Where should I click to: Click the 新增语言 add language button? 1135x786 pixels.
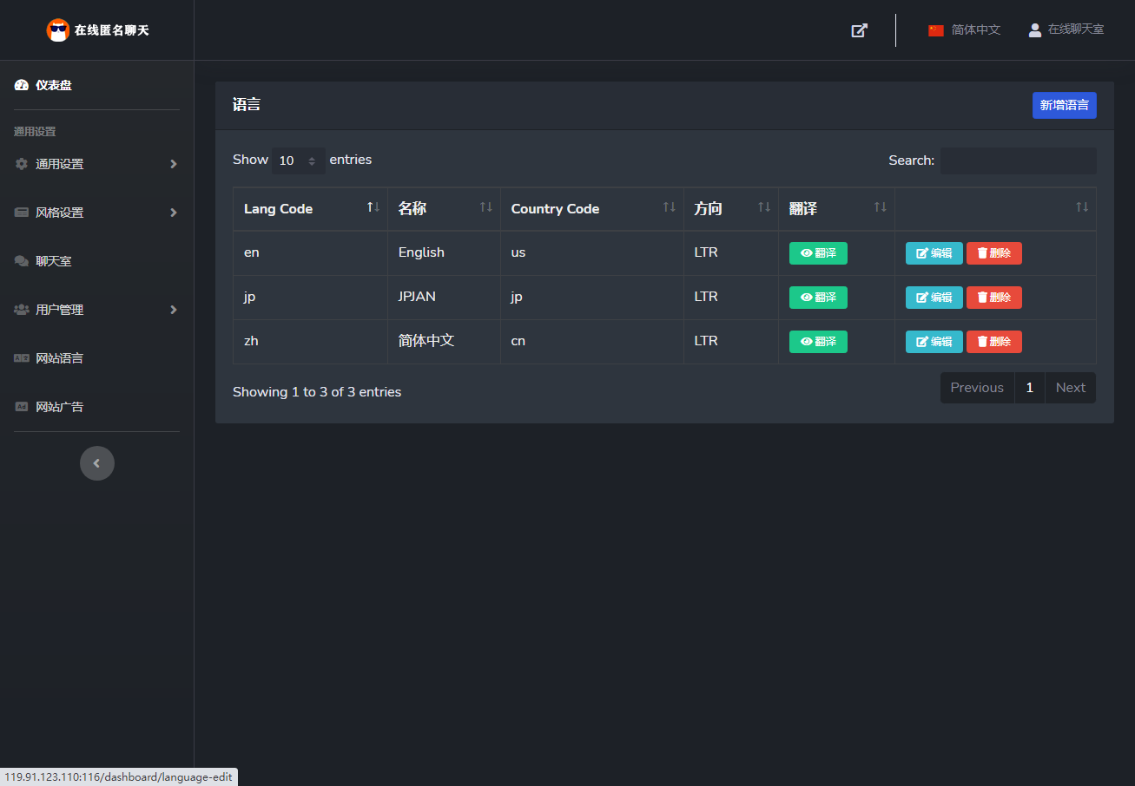pos(1064,105)
